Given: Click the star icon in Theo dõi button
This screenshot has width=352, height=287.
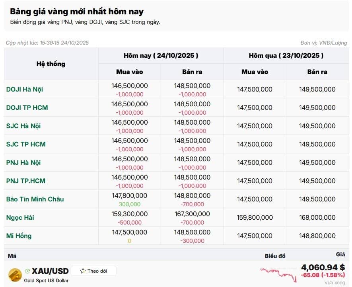Looking at the screenshot, I should pyautogui.click(x=83, y=271).
